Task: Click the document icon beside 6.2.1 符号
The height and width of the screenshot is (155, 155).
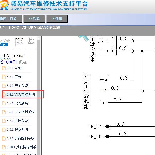Action: pos(4,77)
